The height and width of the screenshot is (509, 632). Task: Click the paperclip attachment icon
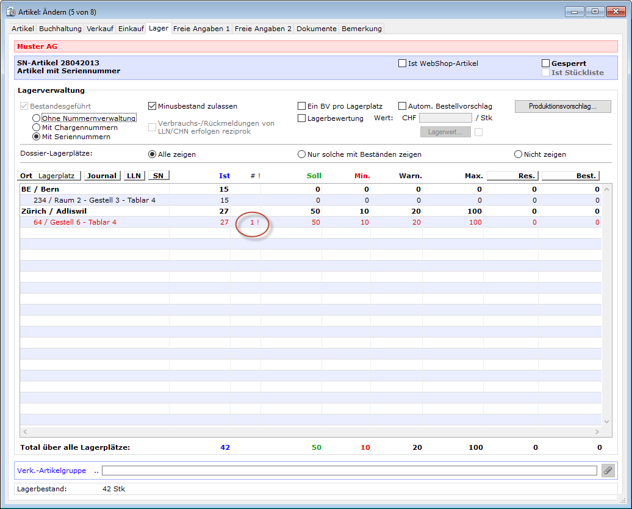point(608,470)
